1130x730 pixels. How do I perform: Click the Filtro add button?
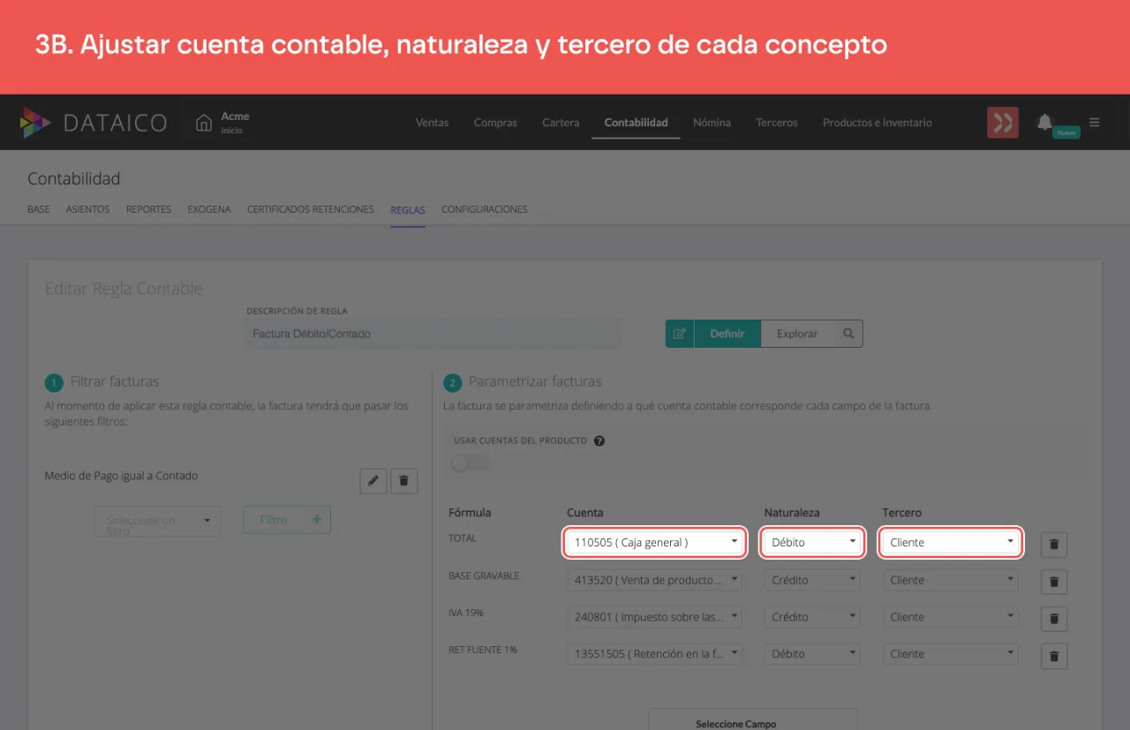(287, 521)
